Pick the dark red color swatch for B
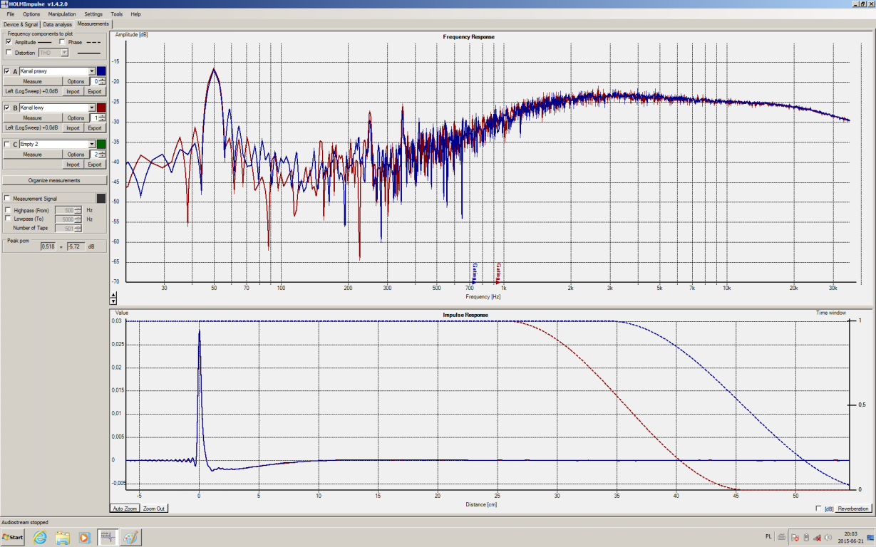Screen dimensions: 876x547 point(101,108)
